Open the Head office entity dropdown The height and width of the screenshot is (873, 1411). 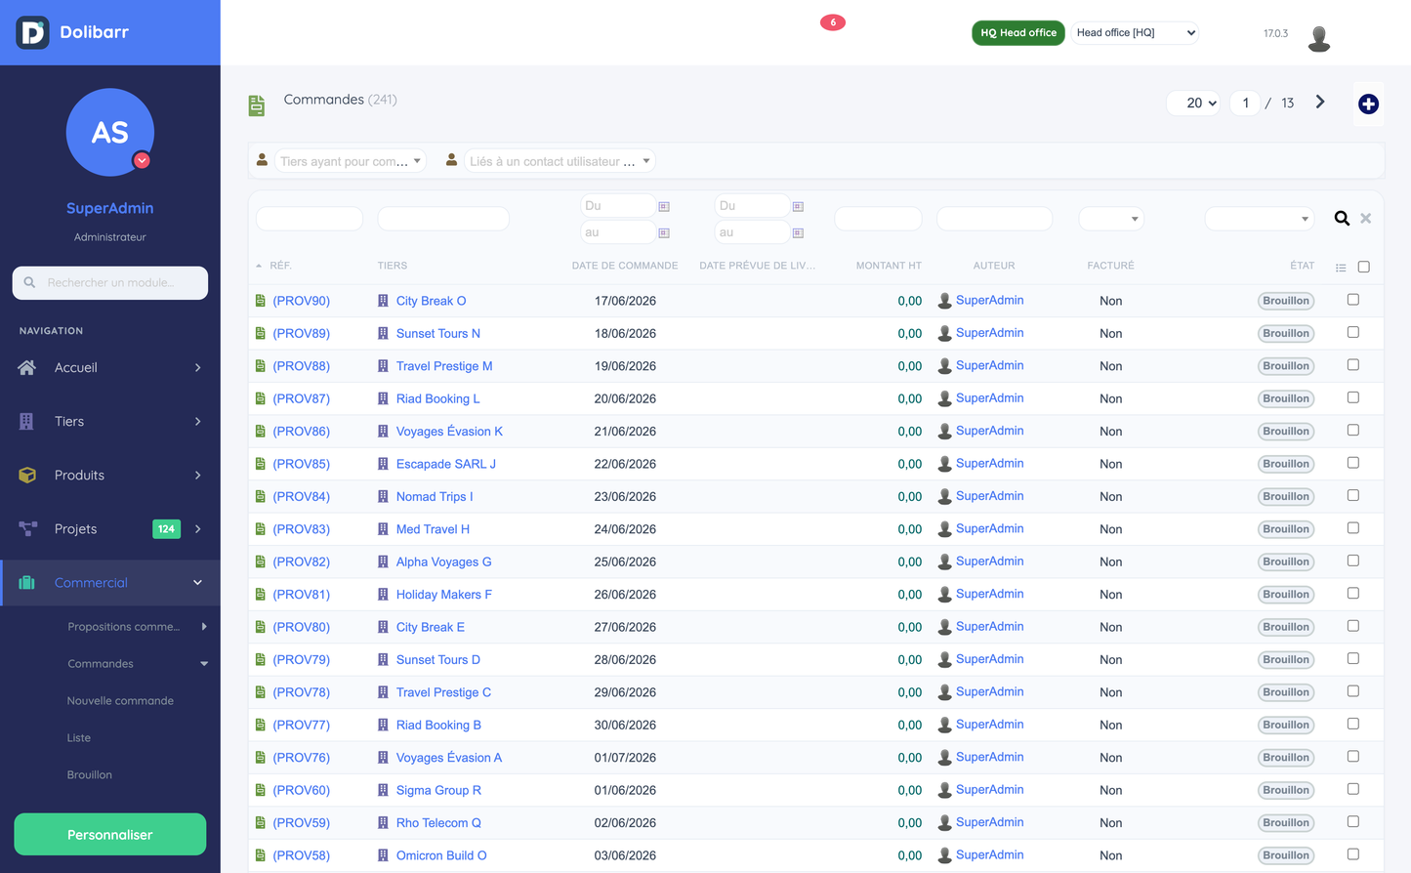(1135, 33)
